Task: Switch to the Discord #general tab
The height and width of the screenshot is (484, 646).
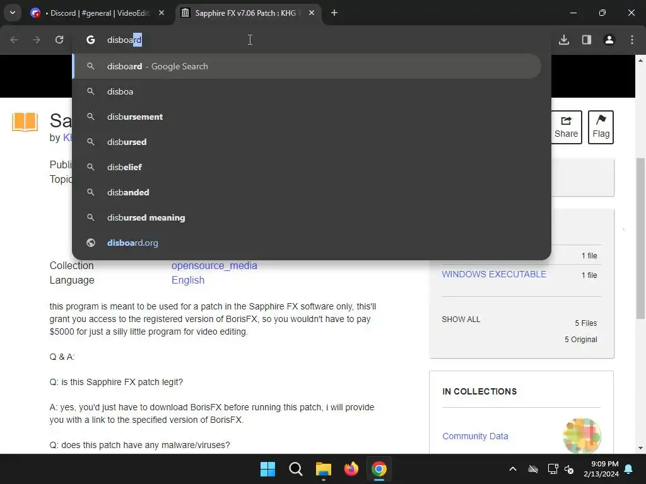Action: 97,13
